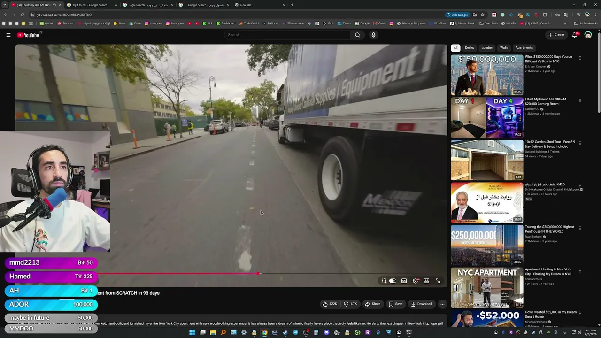
Task: Enter fullscreen mode on the video
Action: pyautogui.click(x=438, y=281)
